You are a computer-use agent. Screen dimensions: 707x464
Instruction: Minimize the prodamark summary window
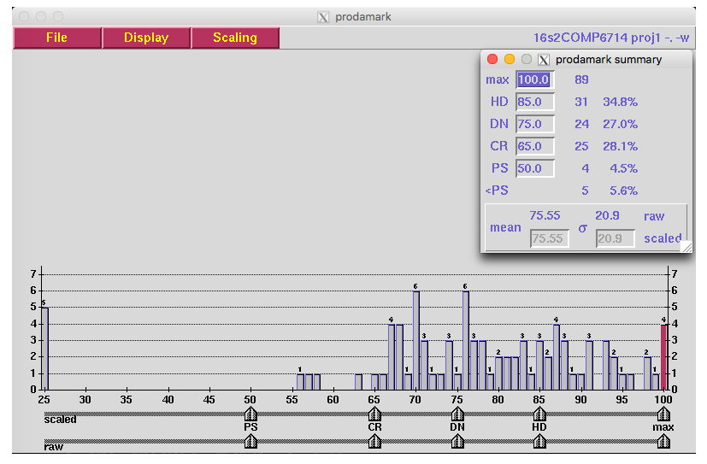click(510, 59)
